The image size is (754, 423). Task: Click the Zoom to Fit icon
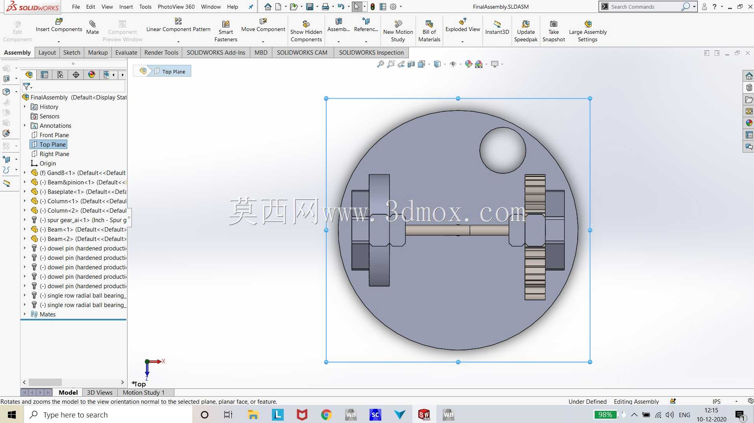tap(381, 64)
